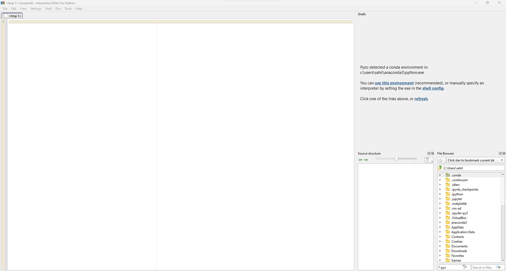The height and width of the screenshot is (271, 506).
Task: Expand the Cookies folder
Action: tap(440, 241)
